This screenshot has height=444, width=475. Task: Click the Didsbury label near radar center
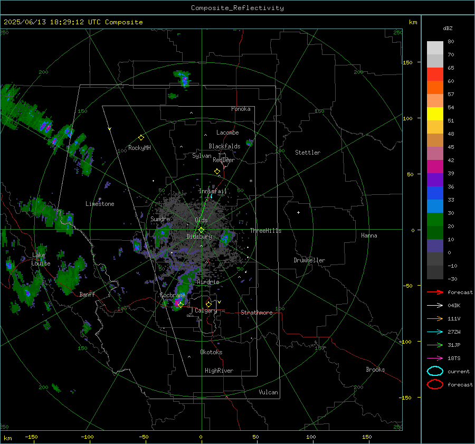click(199, 237)
